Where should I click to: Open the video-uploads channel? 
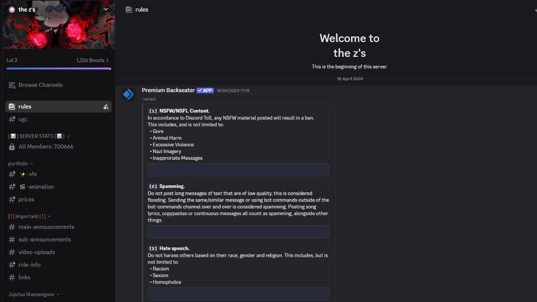(37, 252)
